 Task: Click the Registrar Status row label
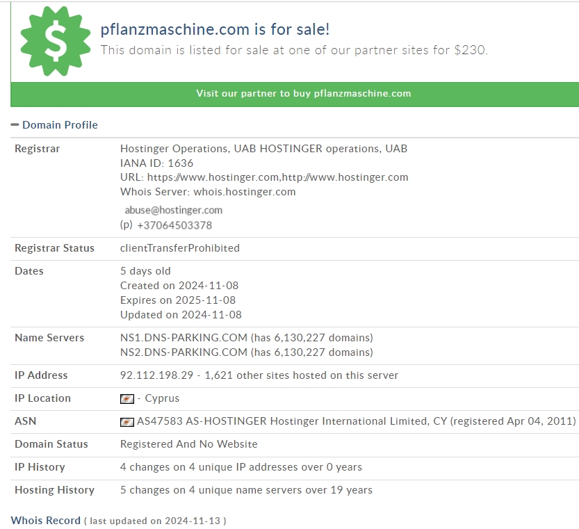[54, 248]
